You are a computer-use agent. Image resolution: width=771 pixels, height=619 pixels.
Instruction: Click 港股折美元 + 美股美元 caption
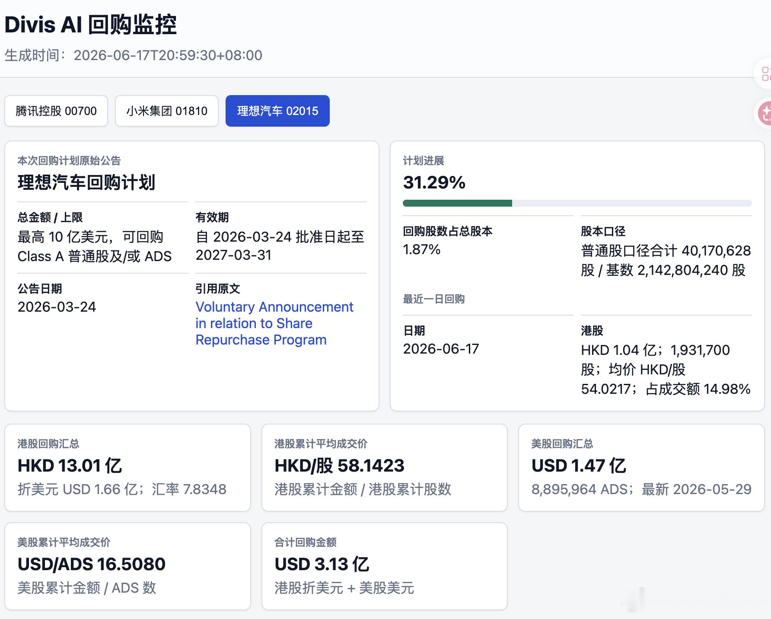(344, 588)
